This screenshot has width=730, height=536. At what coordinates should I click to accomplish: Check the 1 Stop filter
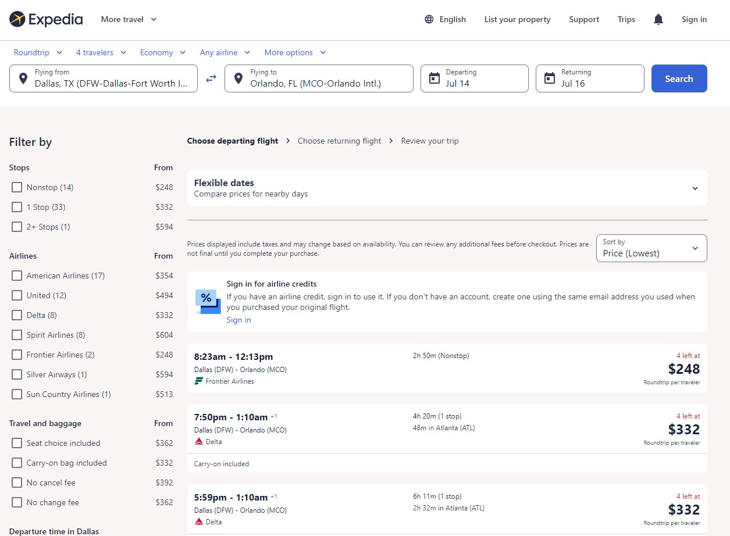coord(17,207)
